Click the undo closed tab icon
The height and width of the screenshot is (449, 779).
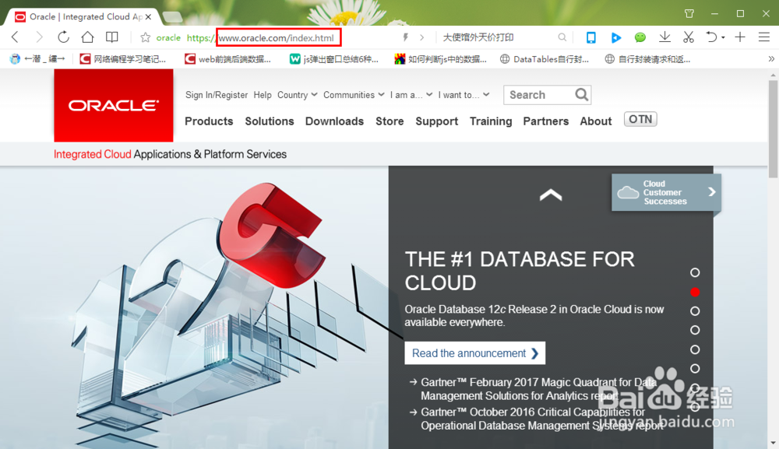click(x=711, y=37)
